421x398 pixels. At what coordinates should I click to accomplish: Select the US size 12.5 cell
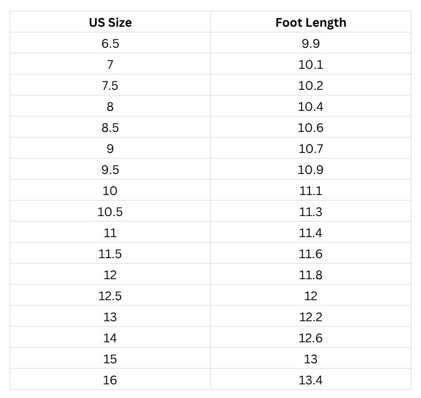(x=110, y=296)
